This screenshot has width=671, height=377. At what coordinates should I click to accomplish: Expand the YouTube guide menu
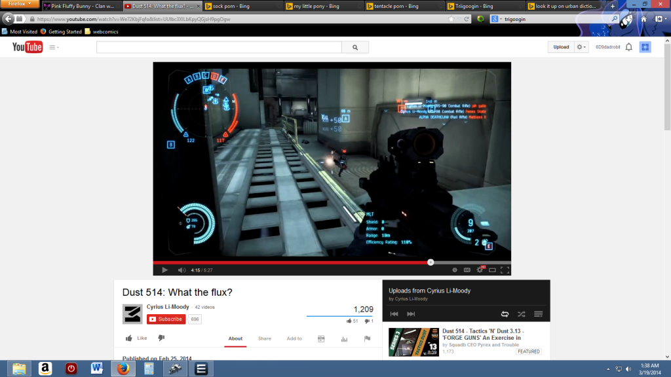click(x=54, y=47)
